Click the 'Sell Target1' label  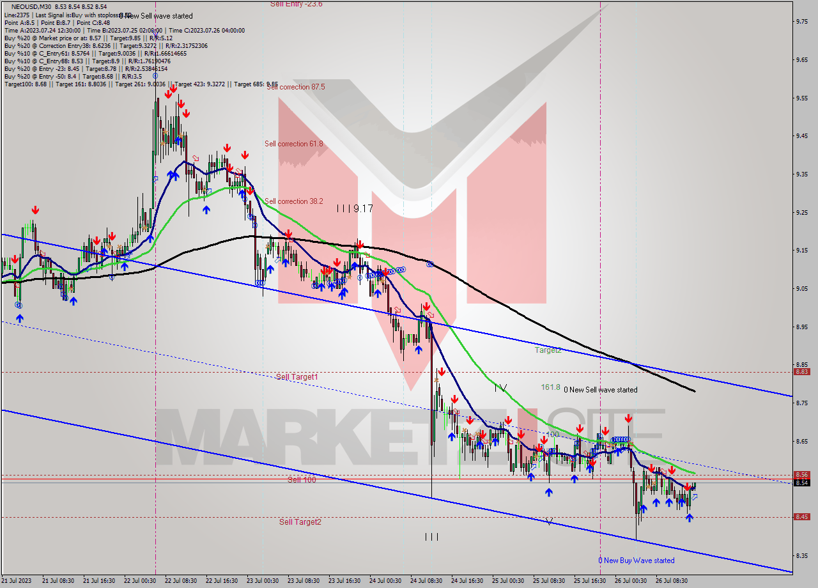coord(297,377)
